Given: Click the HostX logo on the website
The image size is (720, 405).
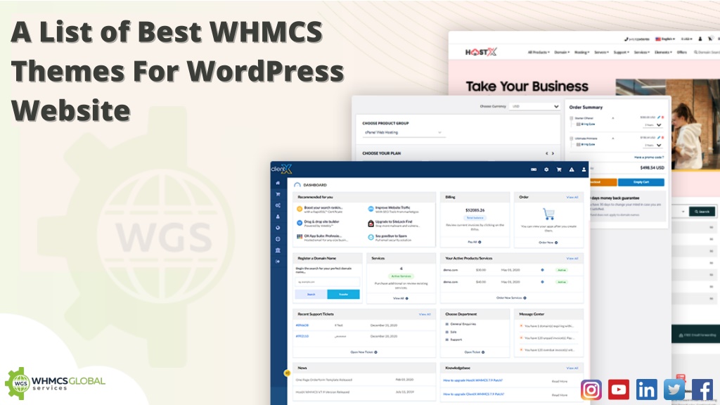Looking at the screenshot, I should (x=481, y=52).
